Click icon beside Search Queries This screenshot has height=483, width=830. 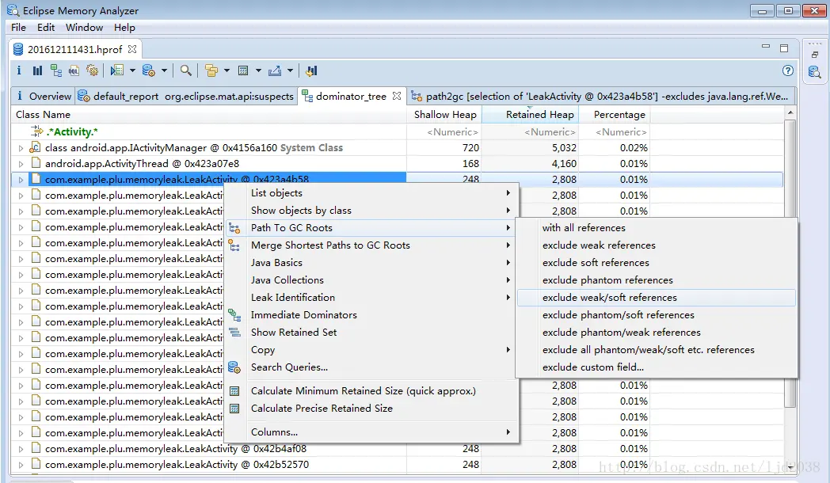[x=234, y=367]
